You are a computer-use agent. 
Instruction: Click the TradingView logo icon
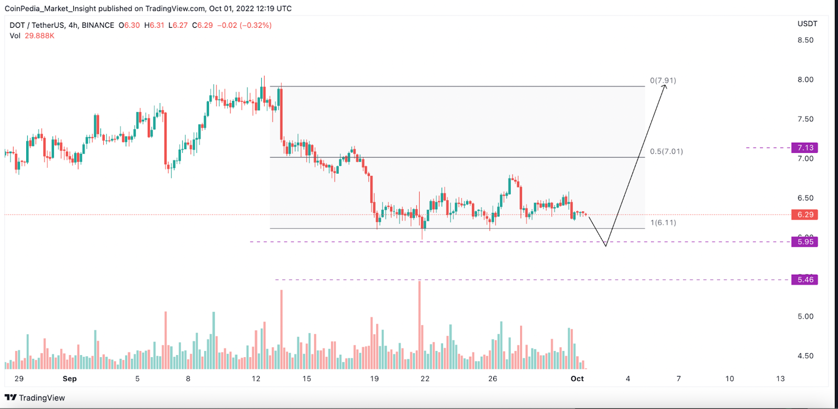pos(10,397)
